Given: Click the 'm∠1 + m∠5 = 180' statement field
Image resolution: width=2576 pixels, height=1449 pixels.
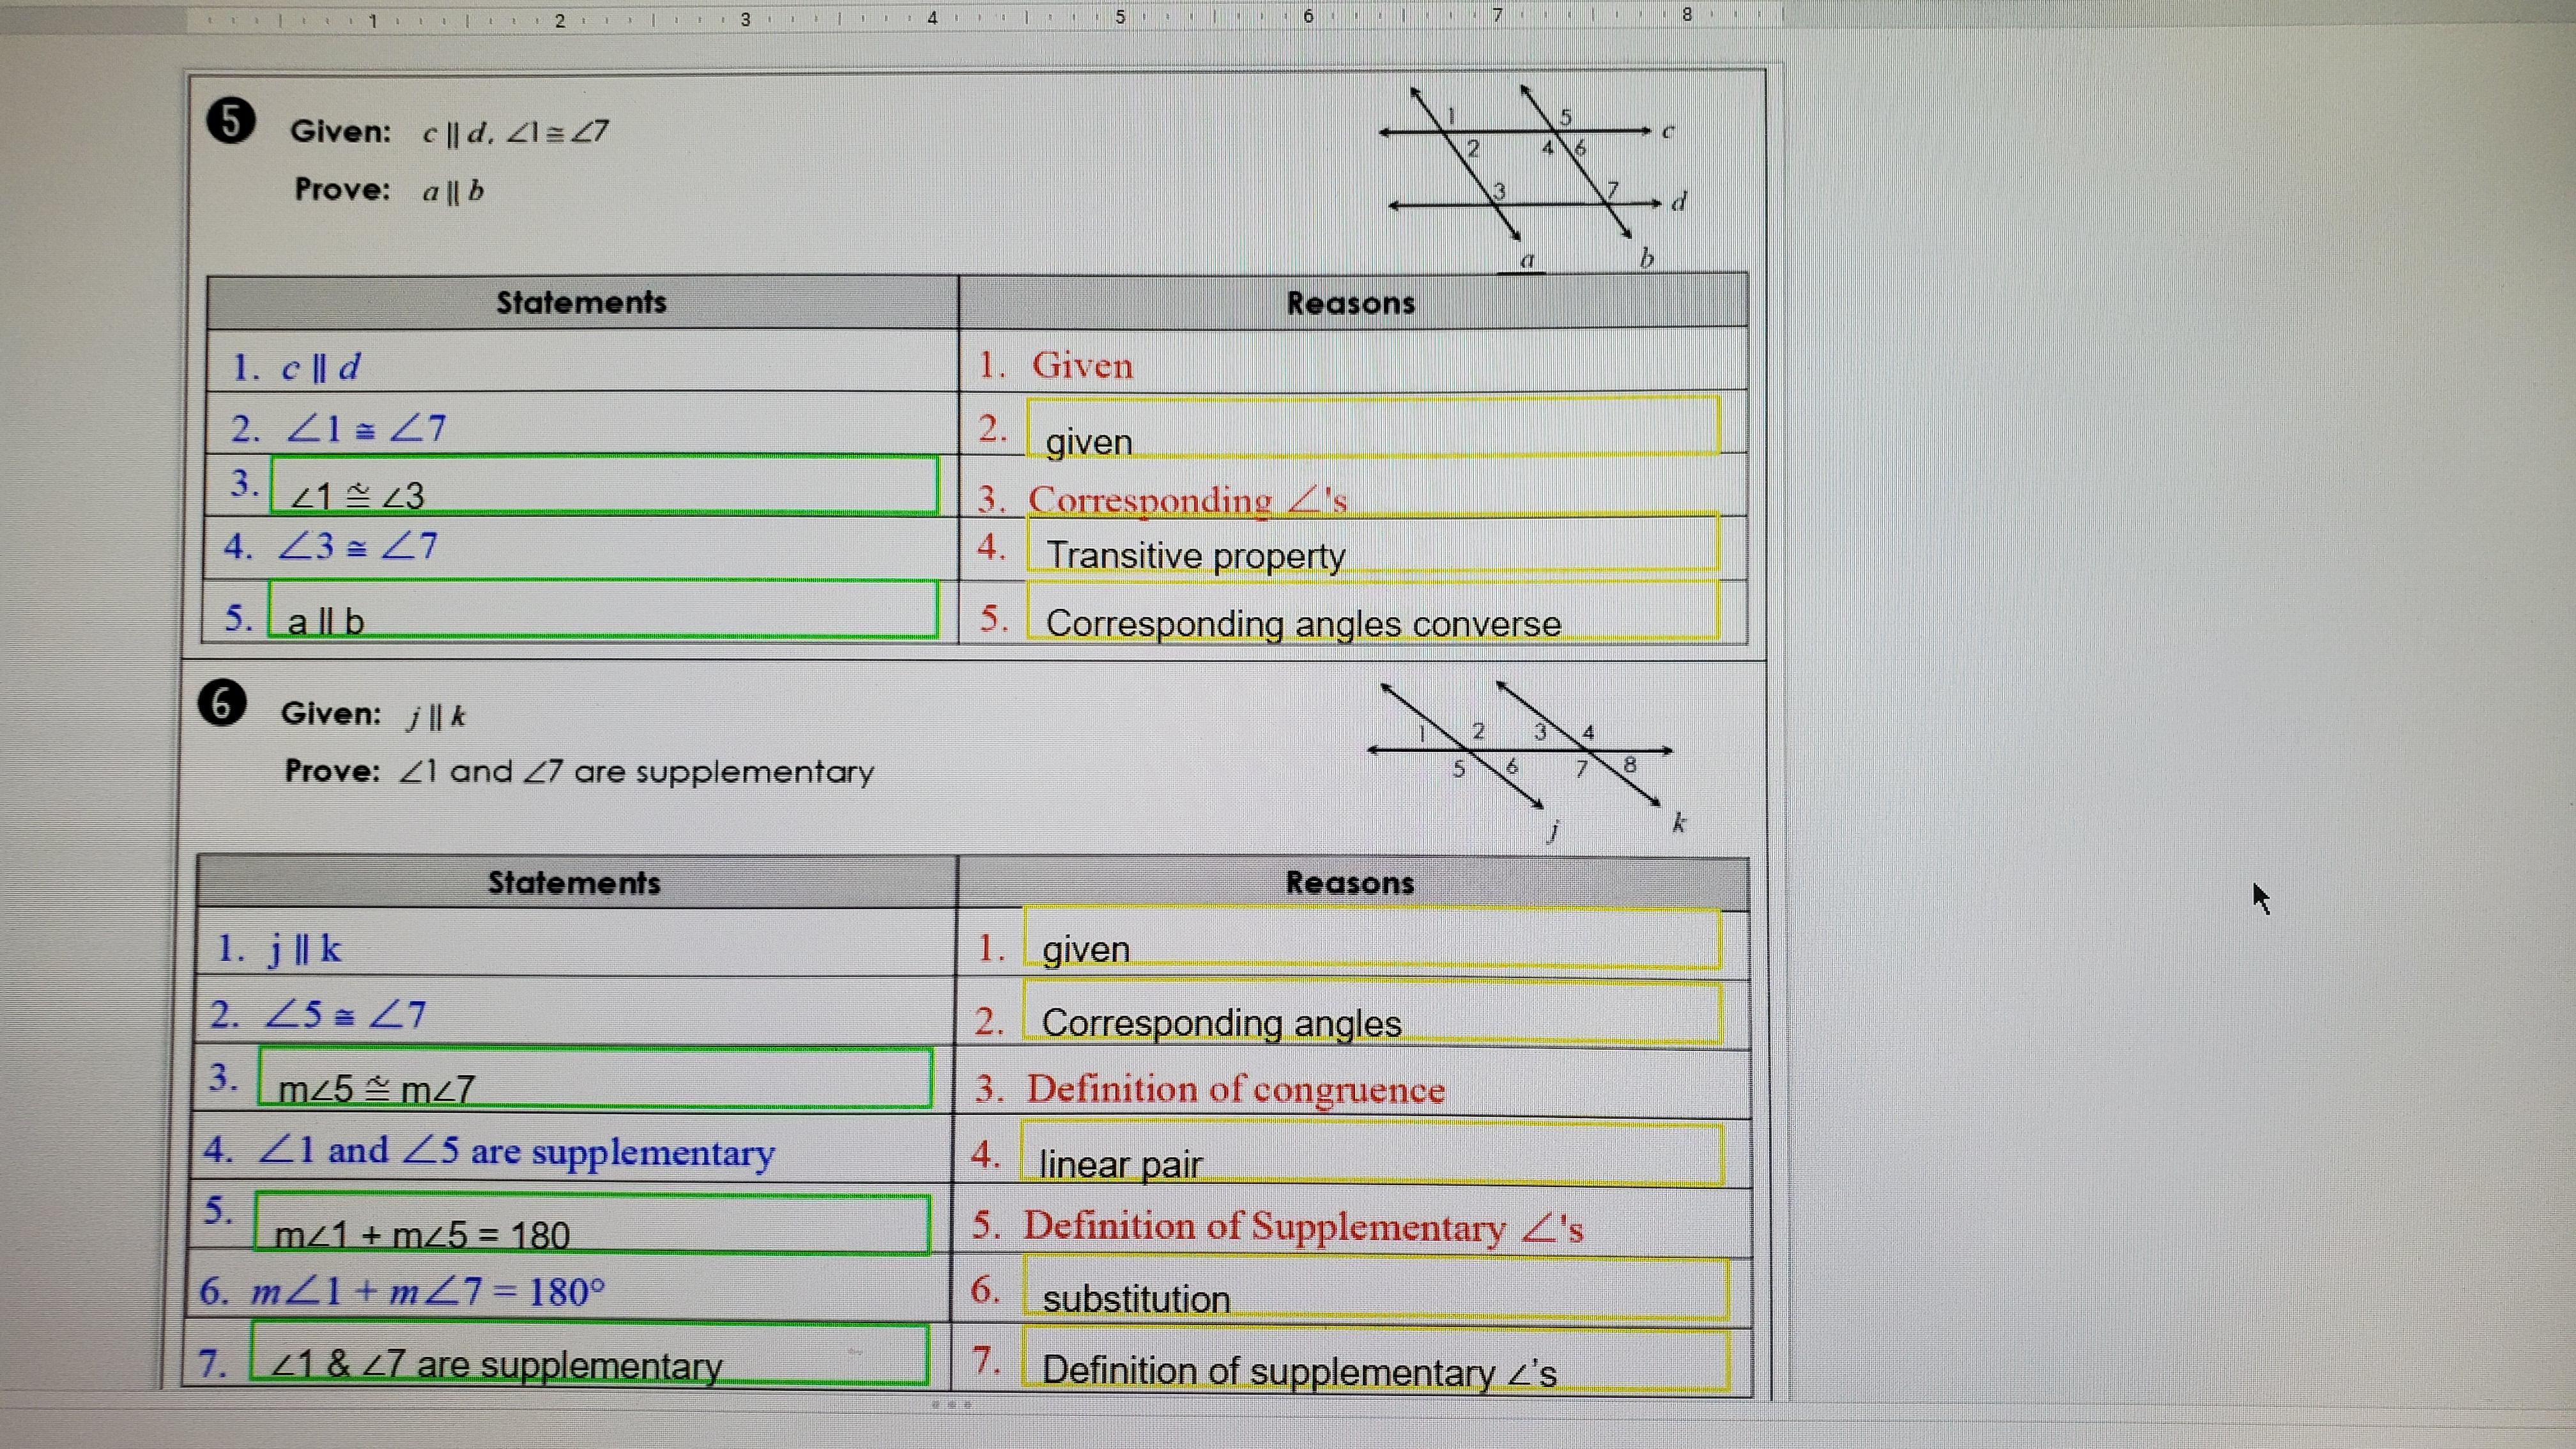Looking at the screenshot, I should [x=592, y=1224].
